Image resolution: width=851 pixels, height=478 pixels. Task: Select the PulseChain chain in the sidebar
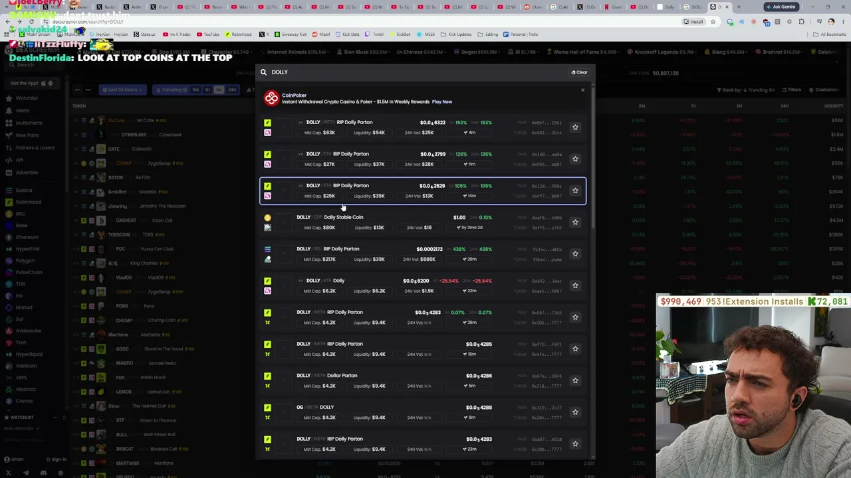point(29,272)
